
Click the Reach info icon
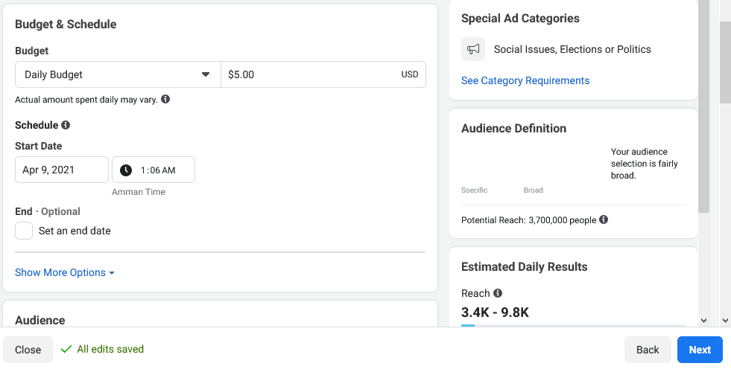[498, 292]
